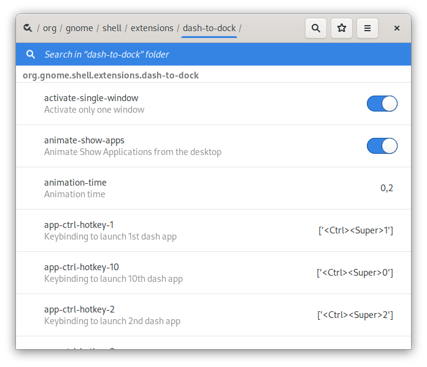Open the bookmarks star button
The width and height of the screenshot is (427, 367).
coord(342,28)
